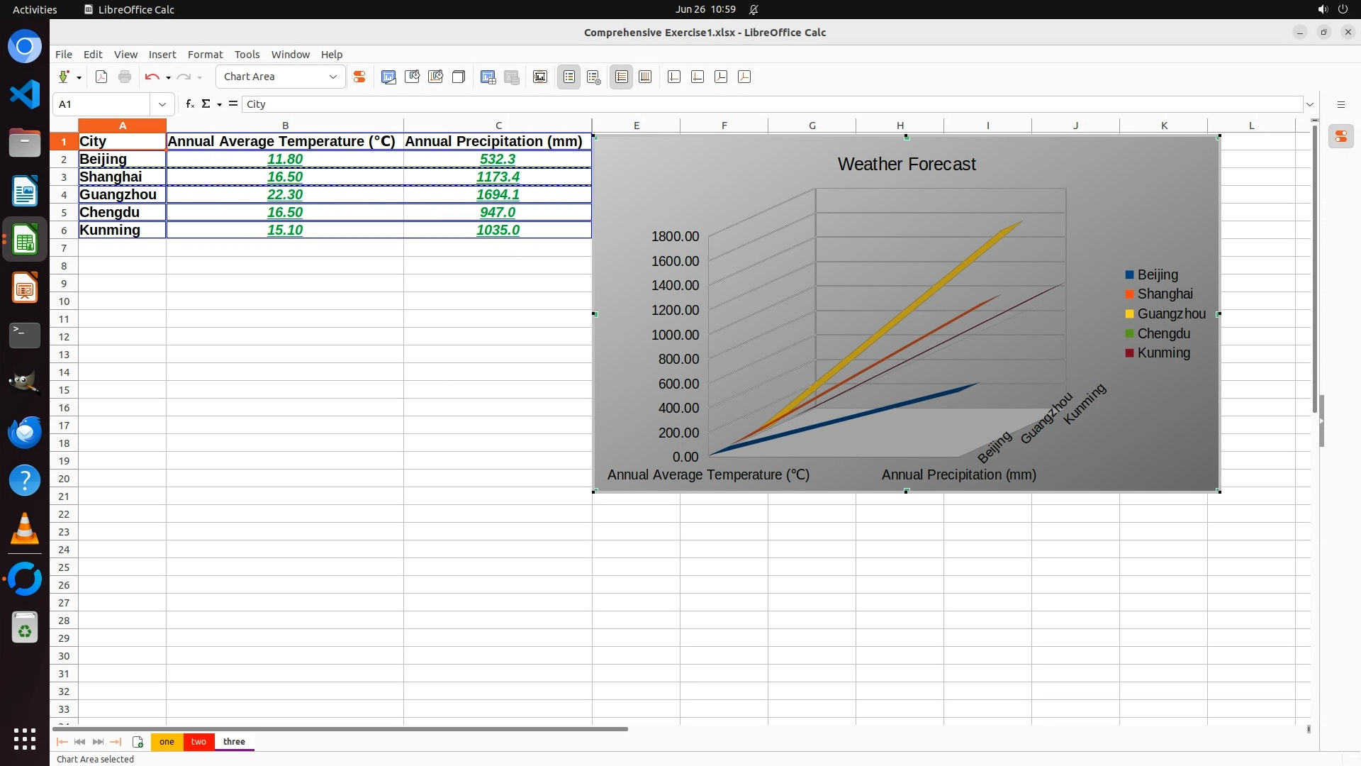The height and width of the screenshot is (766, 1361).
Task: Toggle Horizontal Grids button
Action: pos(622,77)
